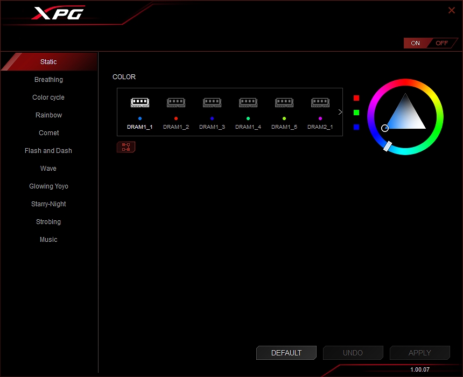Select the DRAM1_3 memory module icon
This screenshot has width=463, height=377.
[x=212, y=102]
